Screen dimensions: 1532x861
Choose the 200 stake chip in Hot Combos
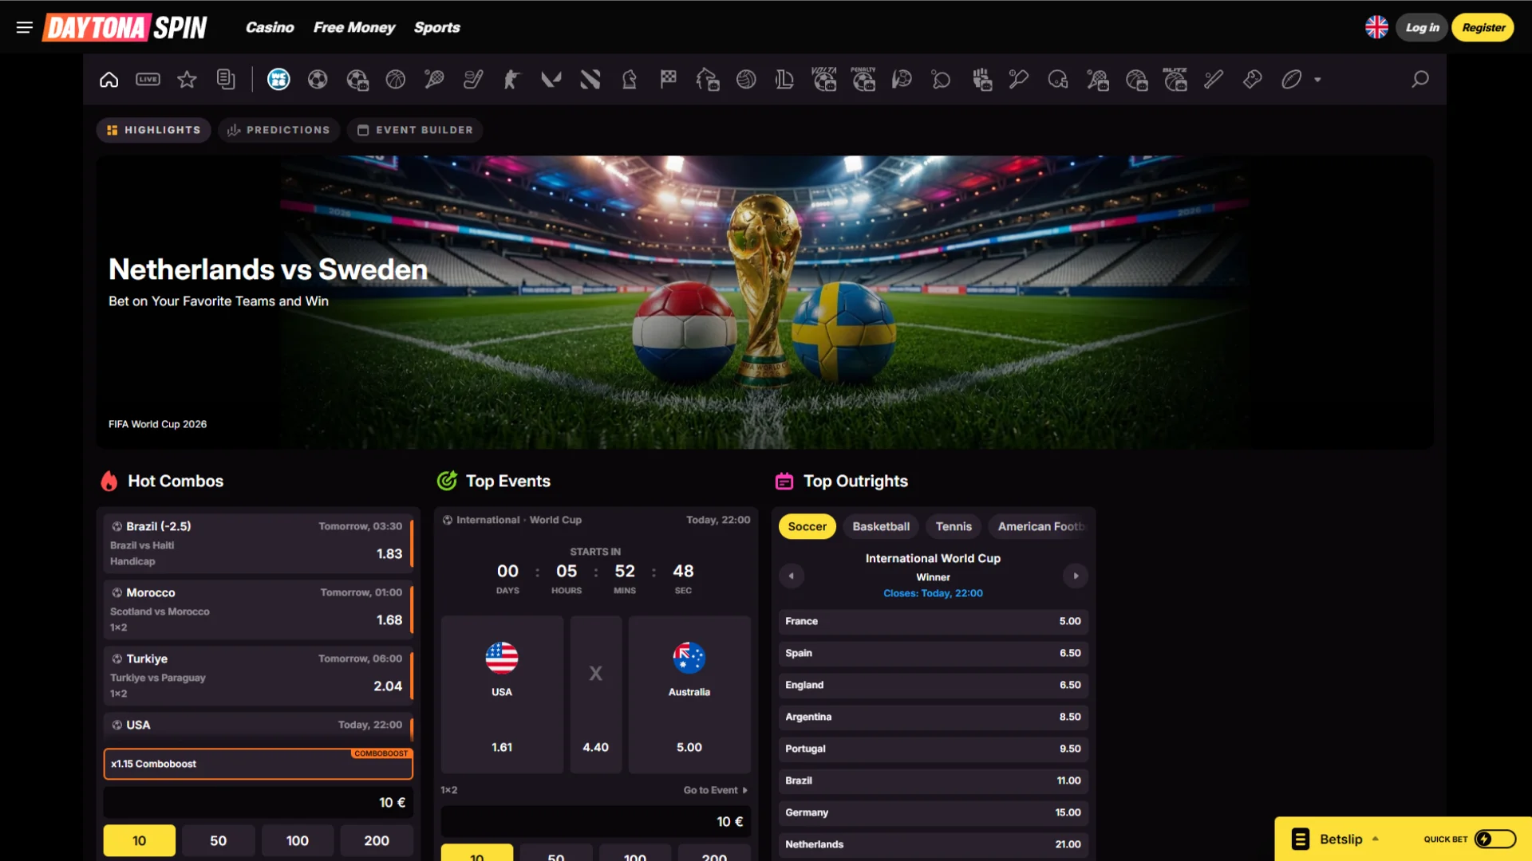pyautogui.click(x=377, y=840)
